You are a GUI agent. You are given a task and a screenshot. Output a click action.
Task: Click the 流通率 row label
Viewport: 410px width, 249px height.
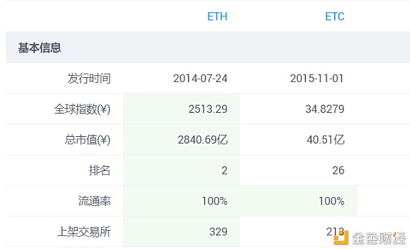click(94, 201)
